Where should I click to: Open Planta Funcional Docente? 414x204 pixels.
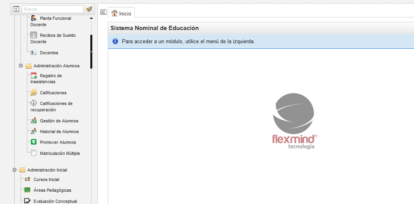51,22
